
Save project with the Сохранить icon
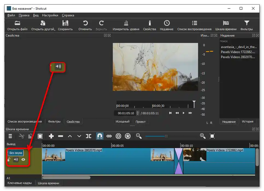pyautogui.click(x=65, y=23)
